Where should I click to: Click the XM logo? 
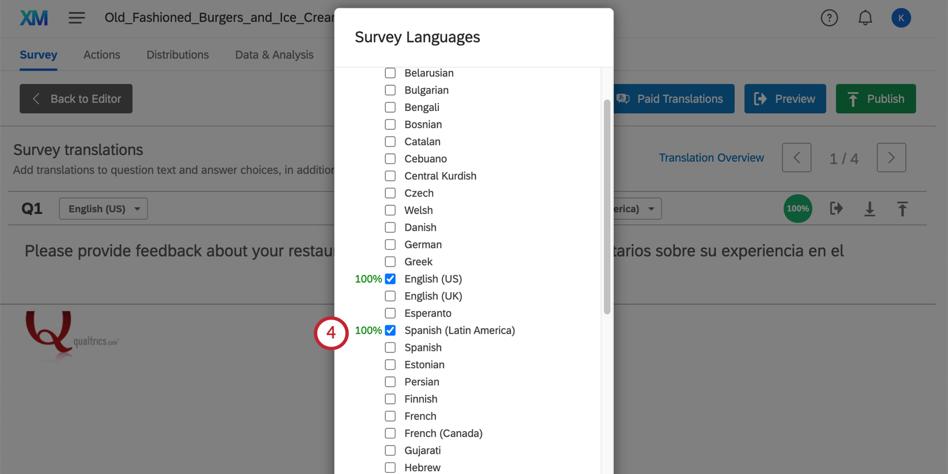tap(34, 18)
